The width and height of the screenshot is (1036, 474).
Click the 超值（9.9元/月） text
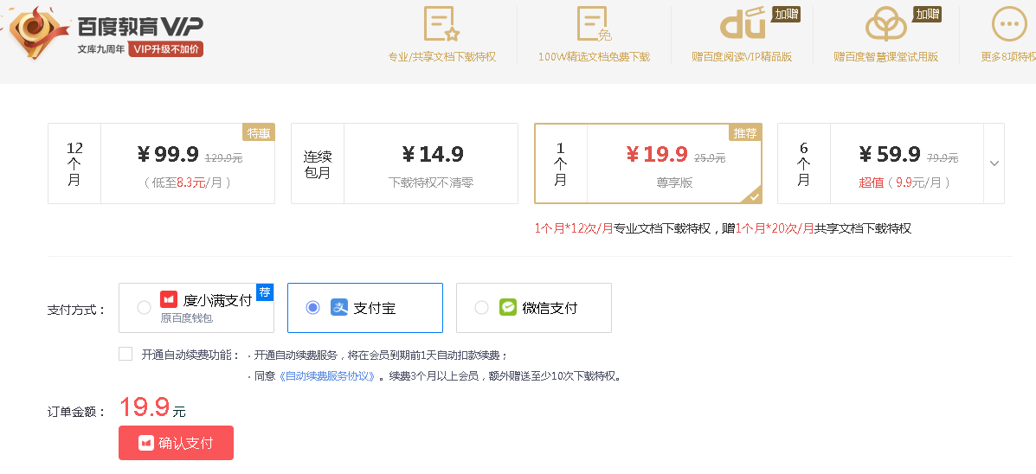coord(904,183)
